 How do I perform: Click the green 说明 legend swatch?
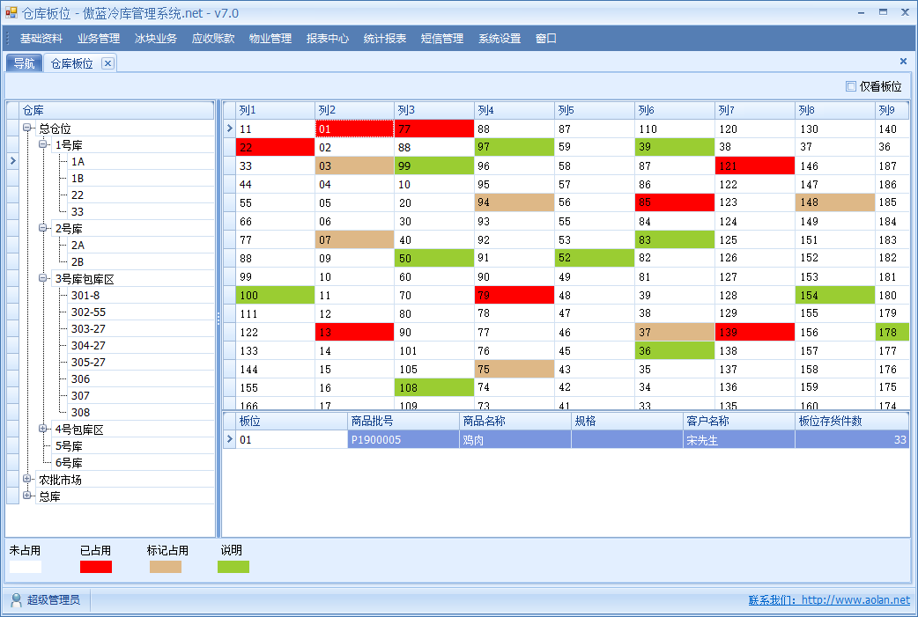point(233,567)
